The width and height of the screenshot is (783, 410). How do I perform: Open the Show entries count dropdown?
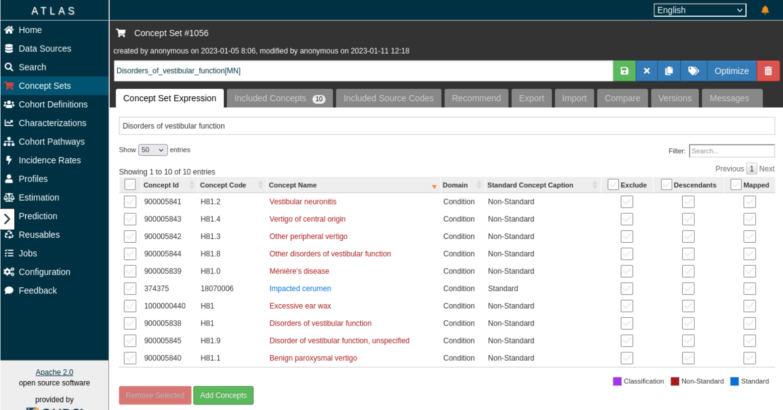pos(153,150)
